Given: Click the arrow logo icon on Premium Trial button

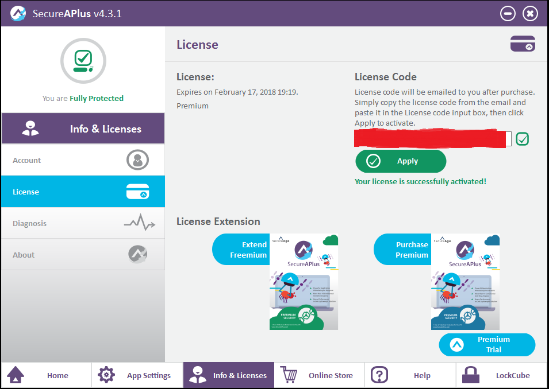Looking at the screenshot, I should pos(456,345).
